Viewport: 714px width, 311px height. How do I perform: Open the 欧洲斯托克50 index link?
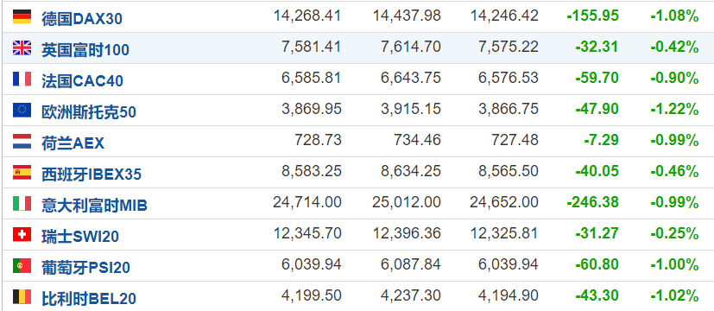click(x=89, y=112)
